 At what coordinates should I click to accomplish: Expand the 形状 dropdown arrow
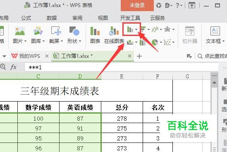(x=80, y=41)
